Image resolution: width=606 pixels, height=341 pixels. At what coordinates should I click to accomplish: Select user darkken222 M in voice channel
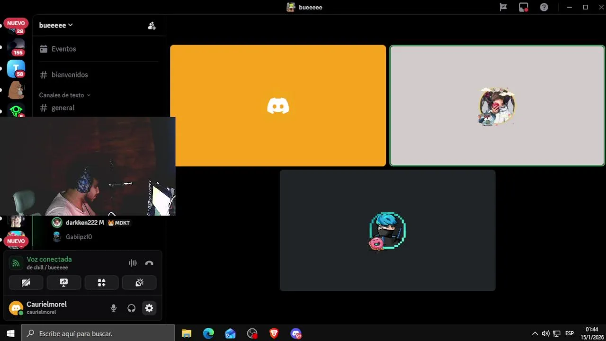pos(85,223)
